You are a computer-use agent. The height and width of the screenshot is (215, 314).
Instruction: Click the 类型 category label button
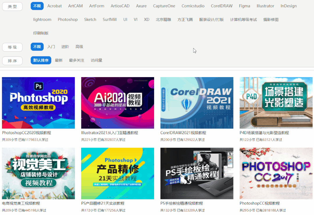[x=12, y=6]
